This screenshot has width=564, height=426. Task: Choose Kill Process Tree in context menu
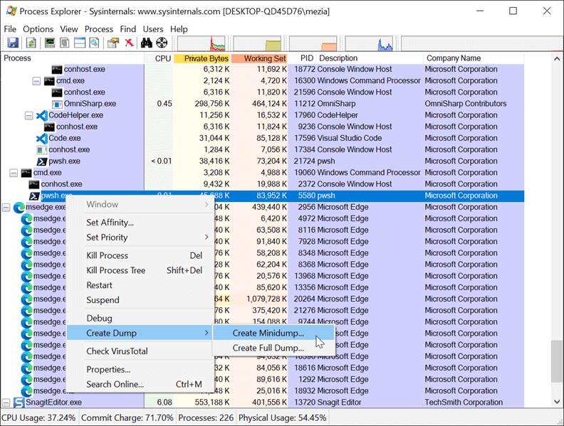[115, 270]
